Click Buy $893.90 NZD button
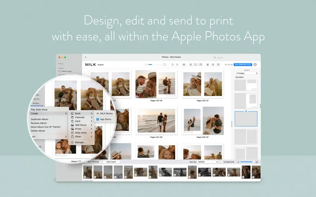Image resolution: width=316 pixels, height=197 pixels. coord(243,65)
